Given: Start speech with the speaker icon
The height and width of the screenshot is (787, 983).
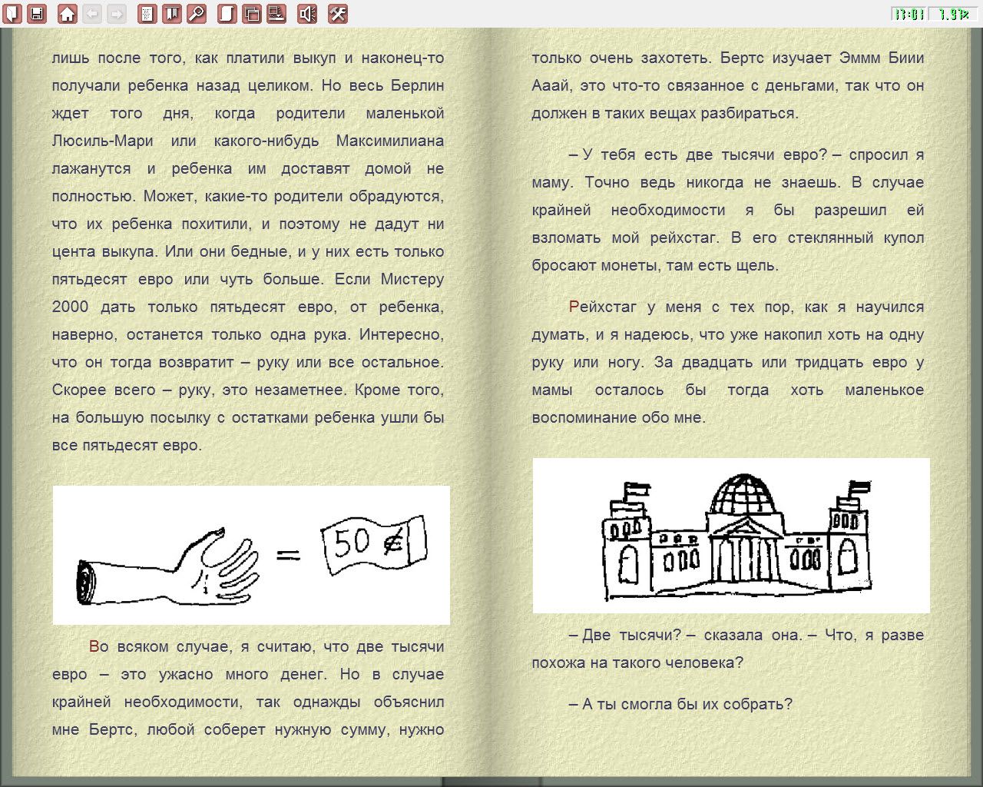Looking at the screenshot, I should 307,14.
